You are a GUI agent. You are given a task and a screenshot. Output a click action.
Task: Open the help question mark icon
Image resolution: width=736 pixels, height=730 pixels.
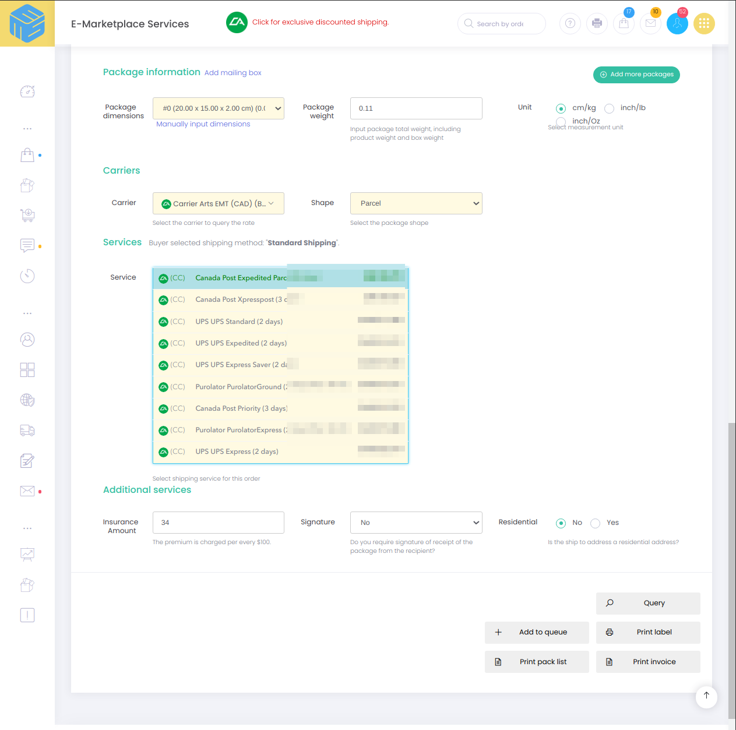pos(570,23)
